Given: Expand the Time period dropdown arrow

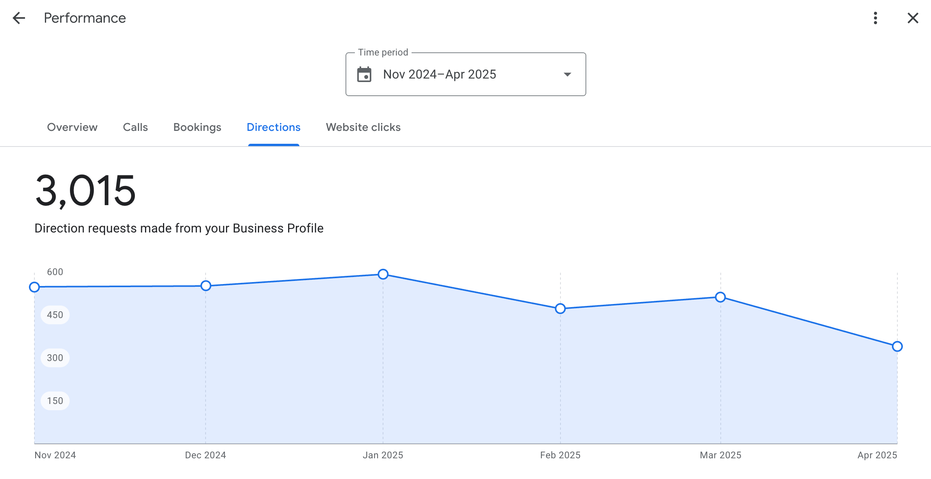Looking at the screenshot, I should point(568,74).
